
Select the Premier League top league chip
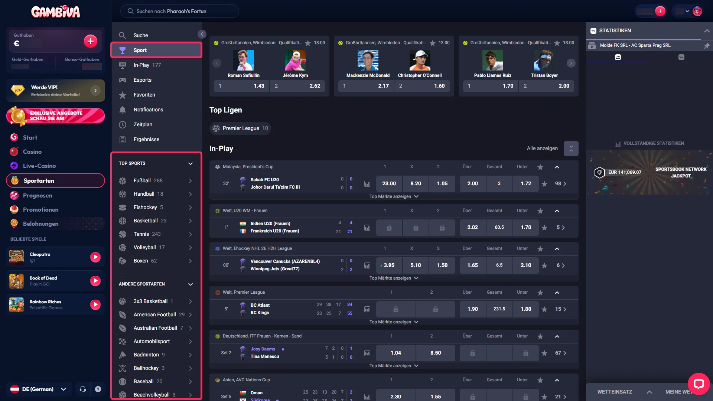(x=240, y=128)
